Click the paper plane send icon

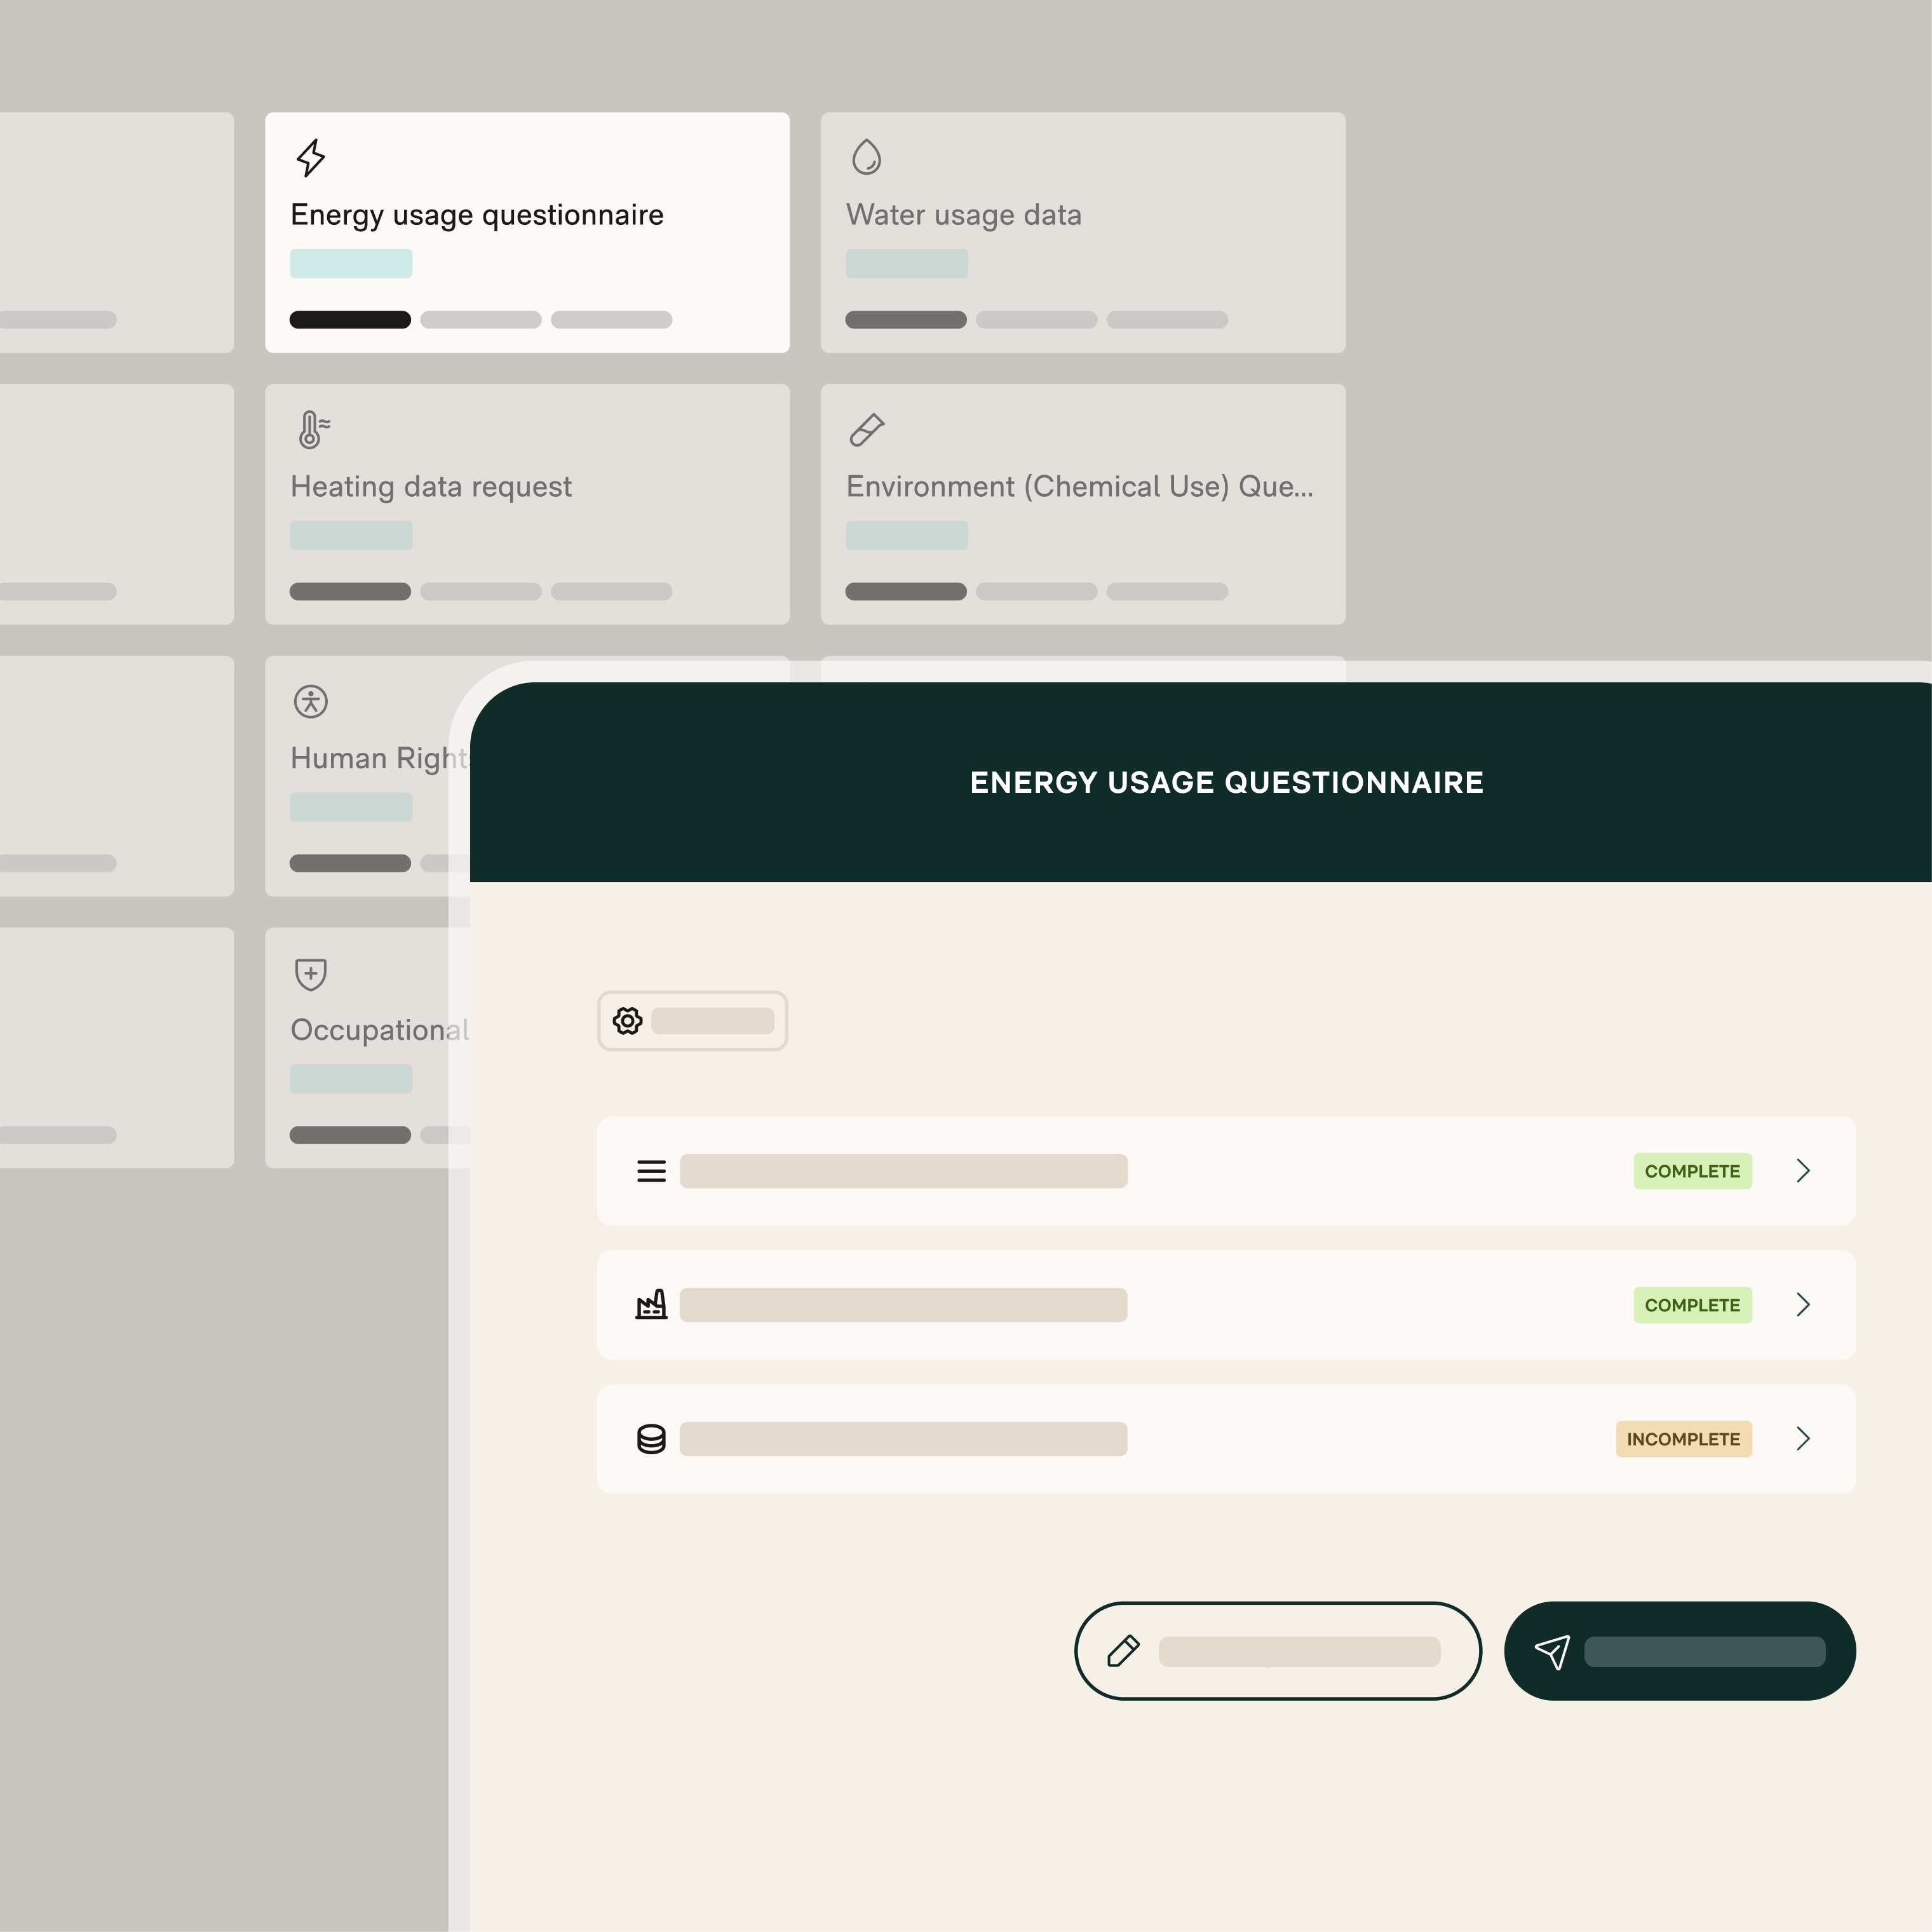point(1552,1652)
